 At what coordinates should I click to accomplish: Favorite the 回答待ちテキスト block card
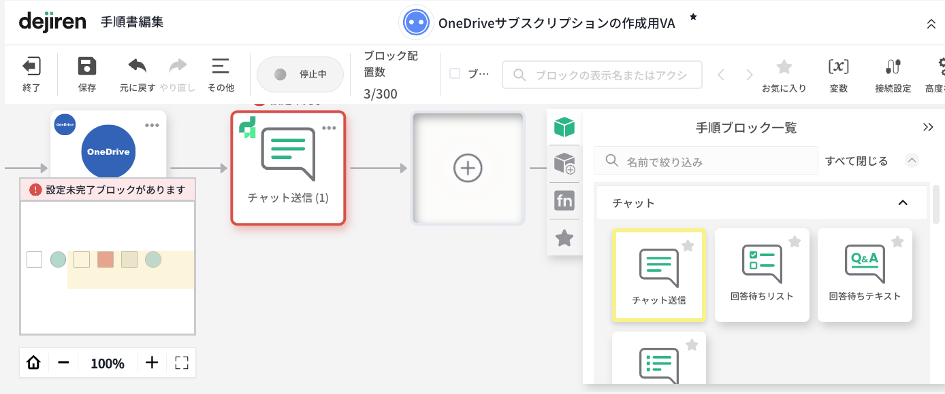pos(897,241)
